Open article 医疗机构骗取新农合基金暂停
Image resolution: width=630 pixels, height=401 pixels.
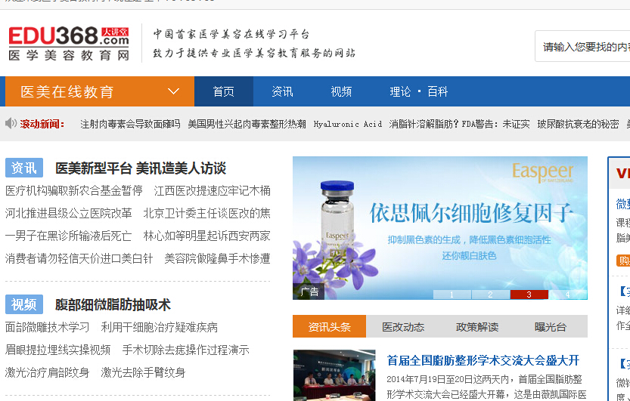click(74, 190)
